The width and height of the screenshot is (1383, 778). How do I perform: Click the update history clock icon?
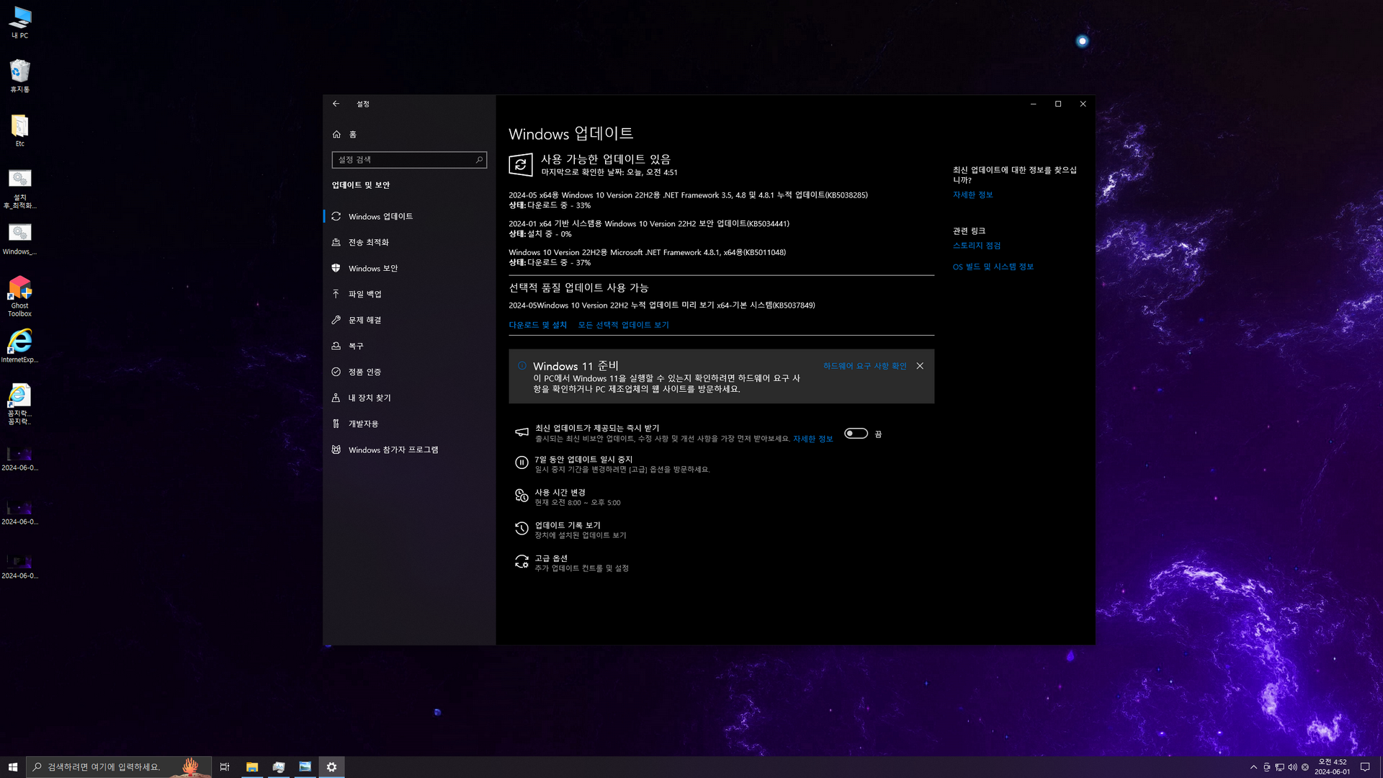point(522,529)
